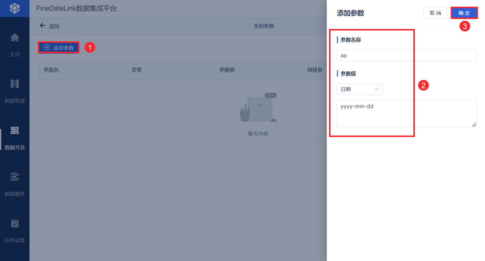This screenshot has height=261, width=485.
Task: Click the 添加参数 button
Action: tap(59, 47)
